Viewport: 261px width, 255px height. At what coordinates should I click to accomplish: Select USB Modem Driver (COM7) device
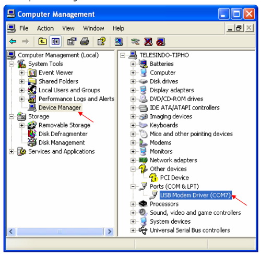pos(196,195)
